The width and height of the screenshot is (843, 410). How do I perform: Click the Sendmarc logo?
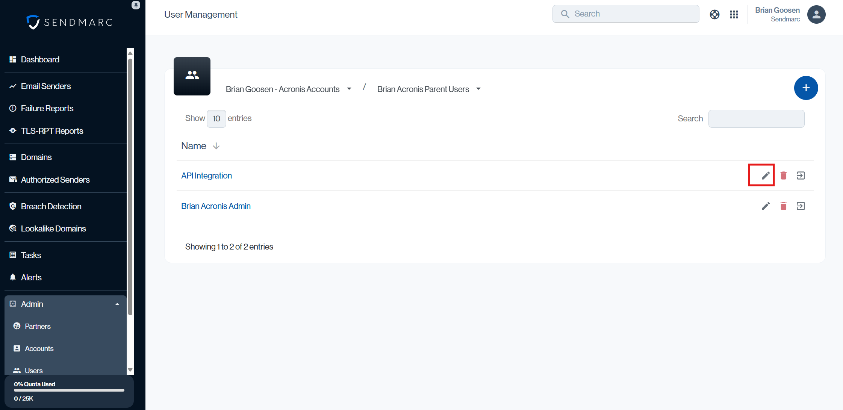tap(70, 22)
